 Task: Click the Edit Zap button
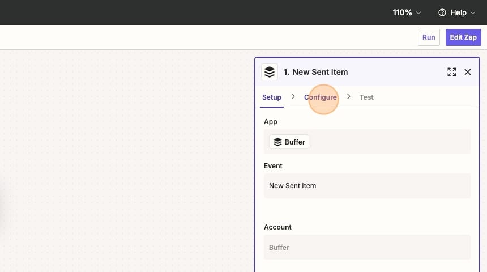point(463,37)
